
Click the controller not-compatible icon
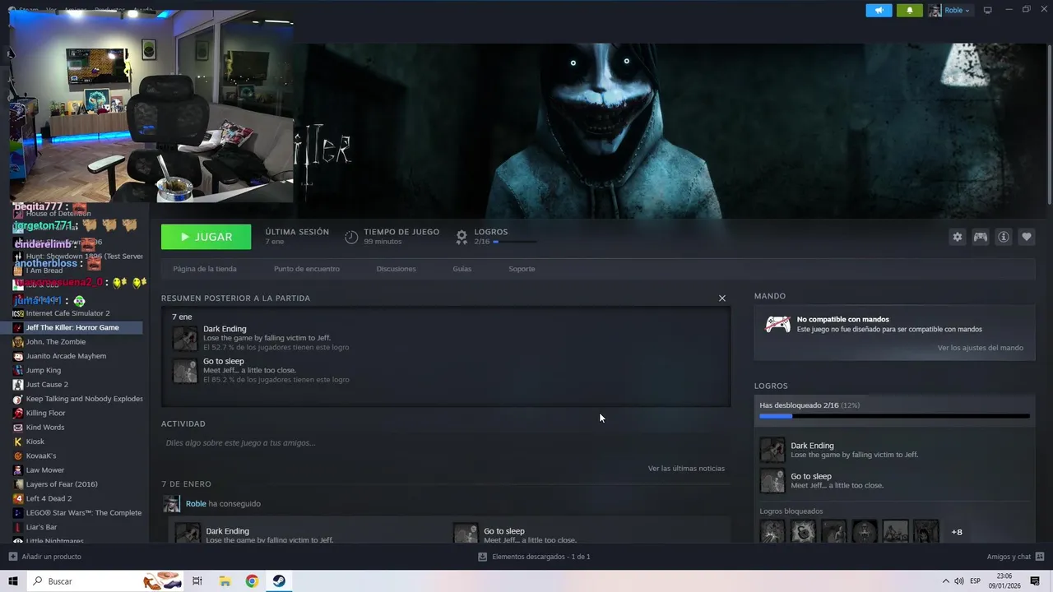point(777,324)
